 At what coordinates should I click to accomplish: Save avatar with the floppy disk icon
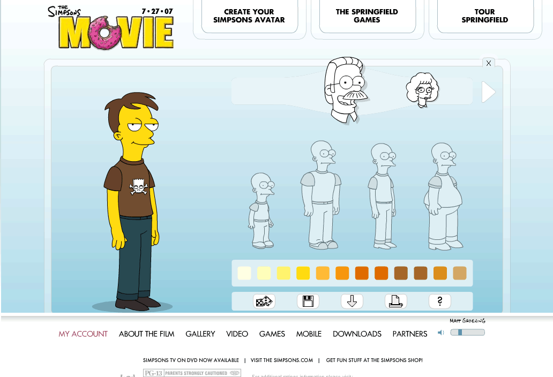(x=308, y=301)
